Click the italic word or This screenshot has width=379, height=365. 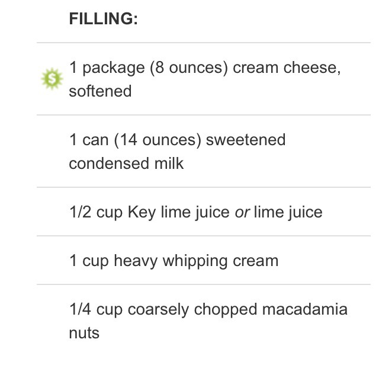pos(242,213)
